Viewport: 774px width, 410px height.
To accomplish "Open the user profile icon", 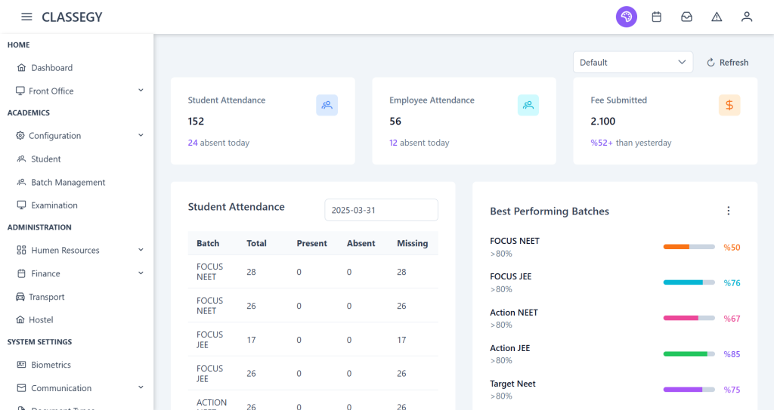I will click(747, 17).
